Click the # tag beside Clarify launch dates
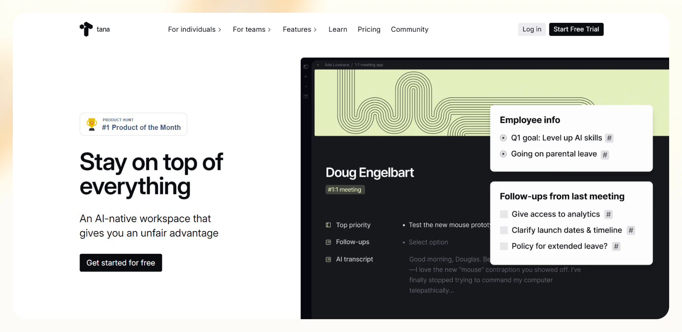 pos(631,231)
